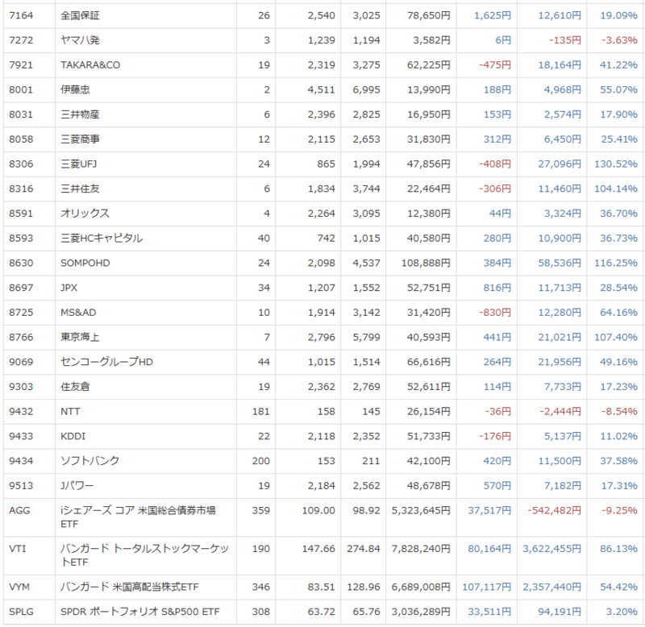Click -2,444円 loss for NTT
The height and width of the screenshot is (627, 645).
(560, 412)
